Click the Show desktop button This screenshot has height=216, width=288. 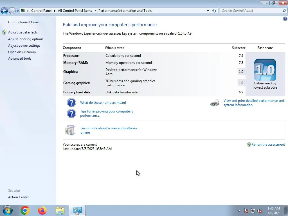pos(286,210)
